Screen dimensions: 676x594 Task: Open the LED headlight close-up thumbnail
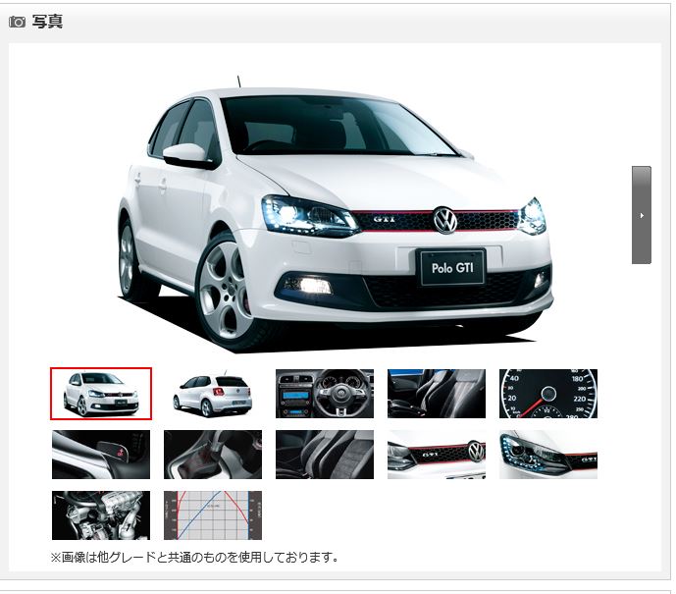(548, 455)
